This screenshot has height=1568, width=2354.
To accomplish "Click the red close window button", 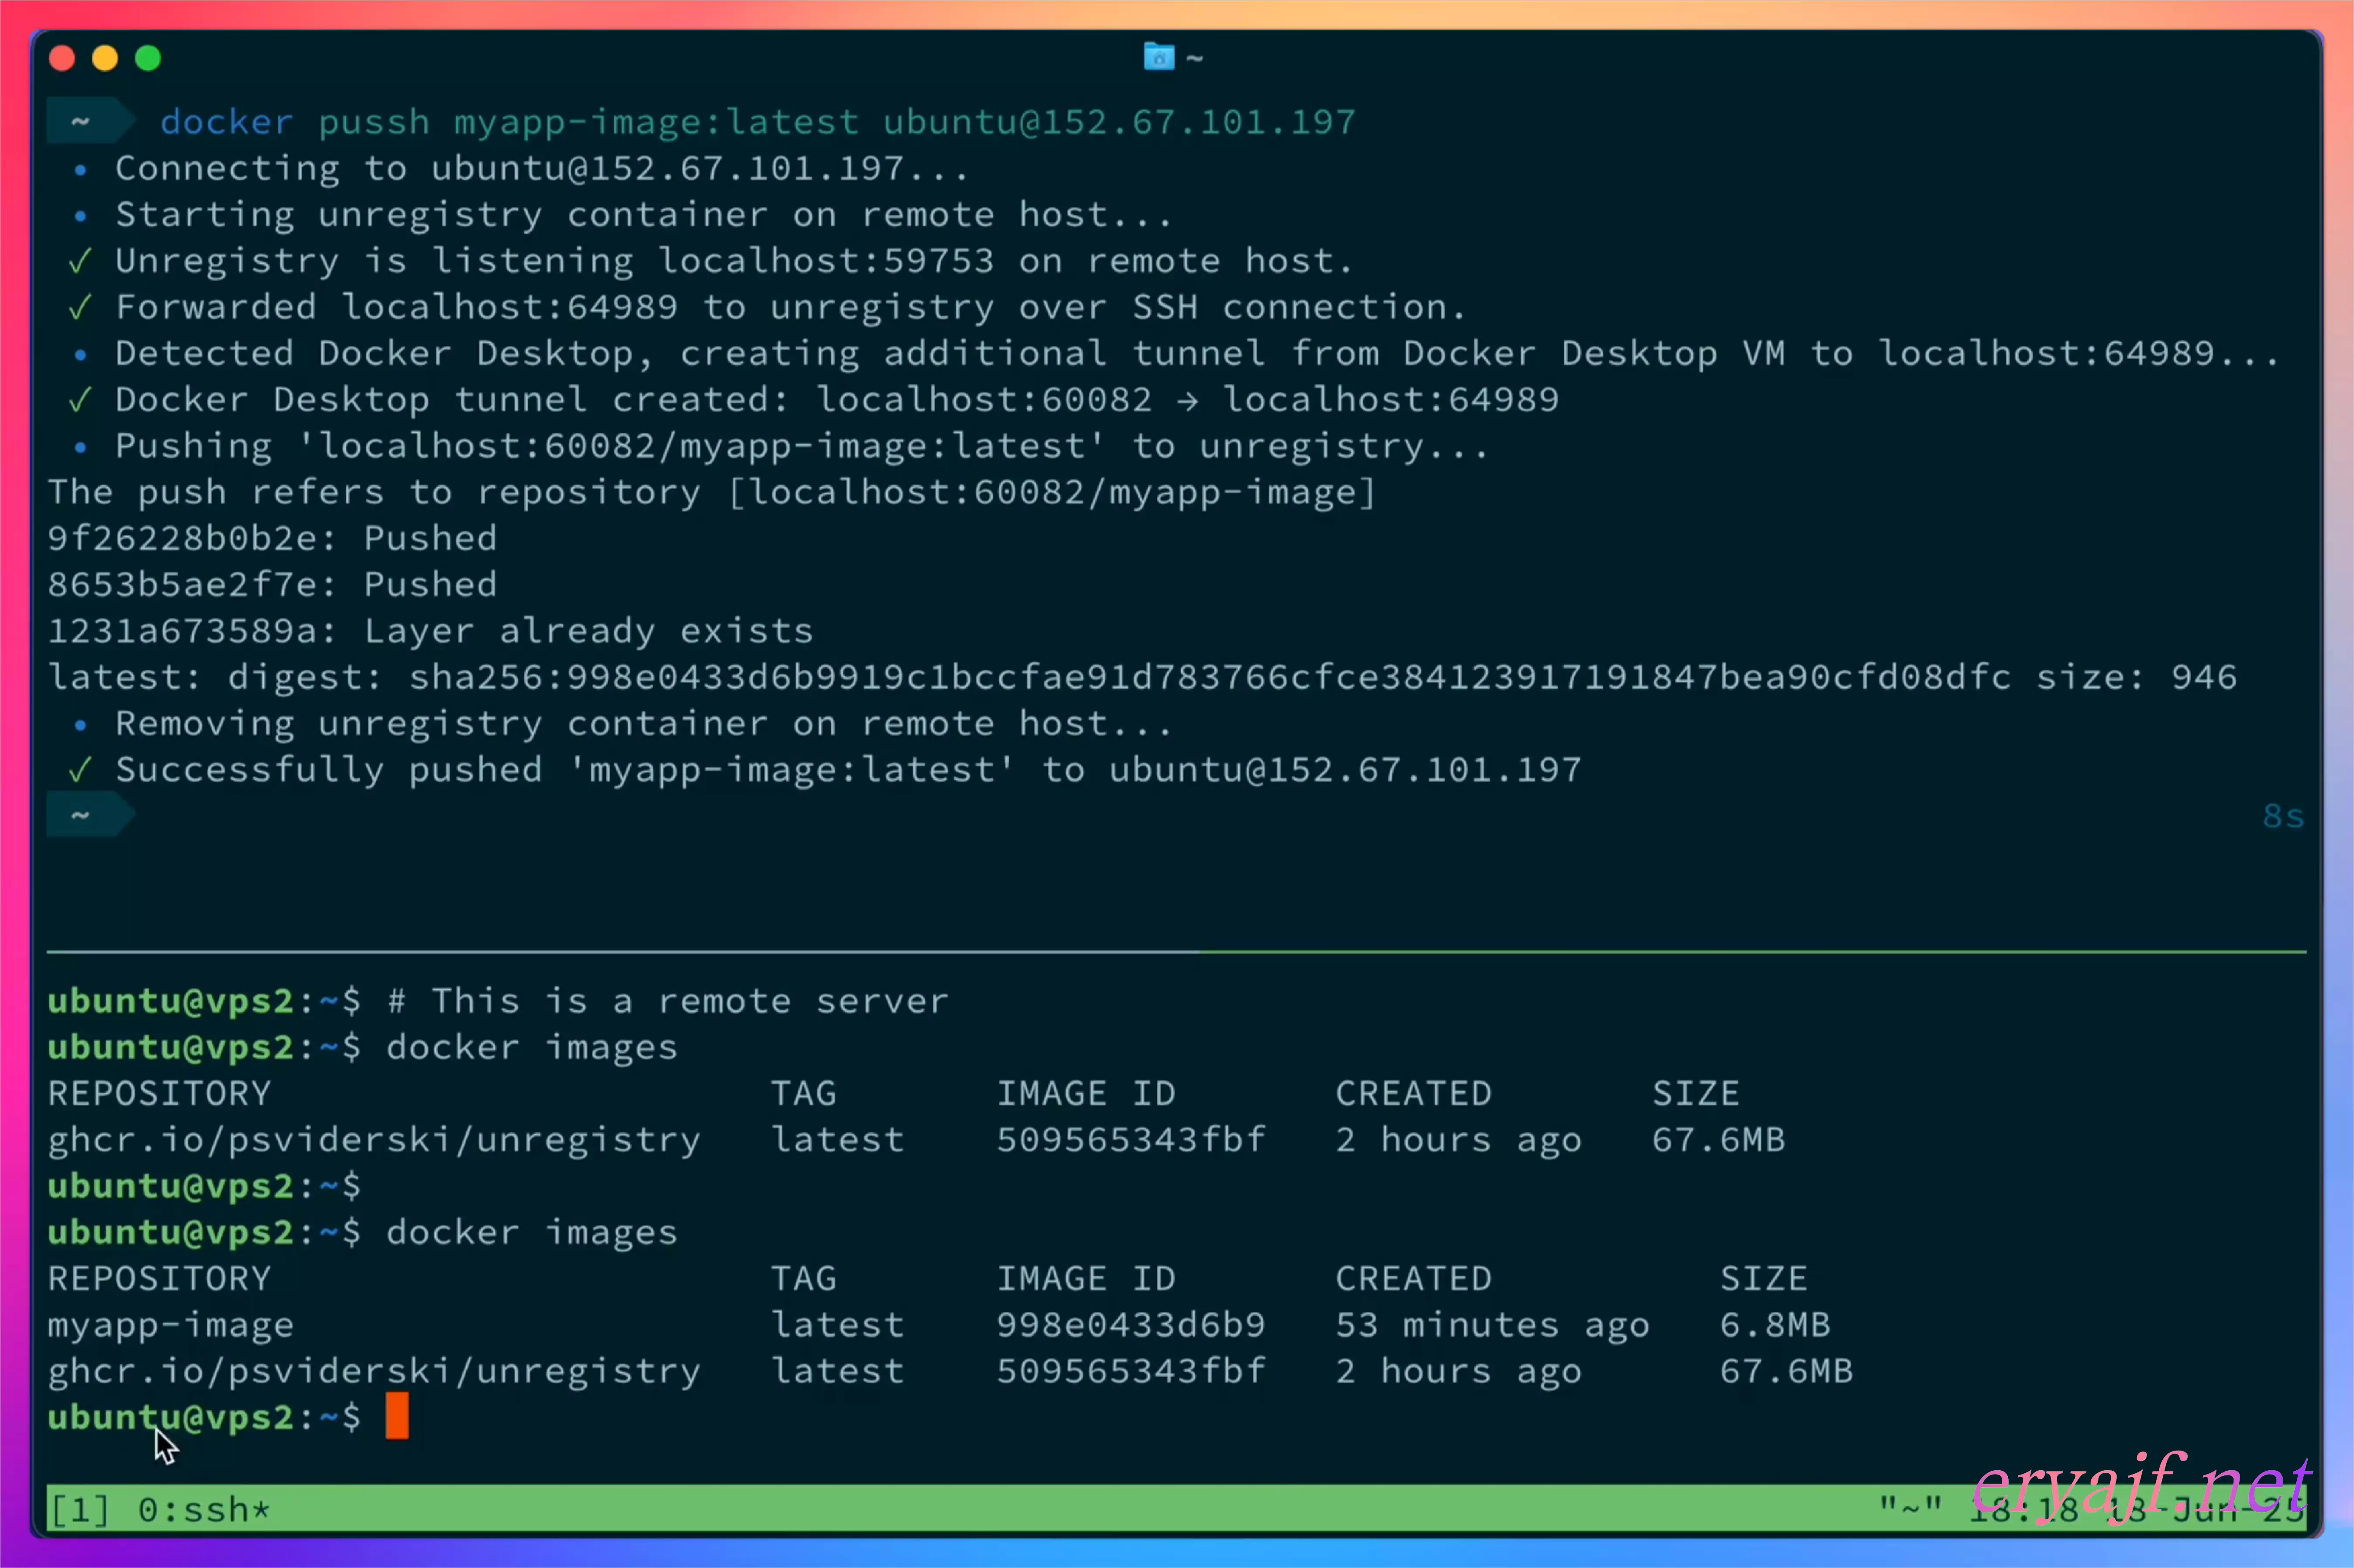I will click(x=62, y=59).
